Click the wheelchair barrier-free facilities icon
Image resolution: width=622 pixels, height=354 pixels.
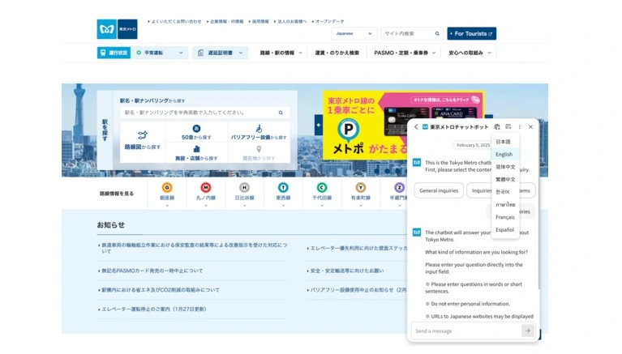click(259, 129)
